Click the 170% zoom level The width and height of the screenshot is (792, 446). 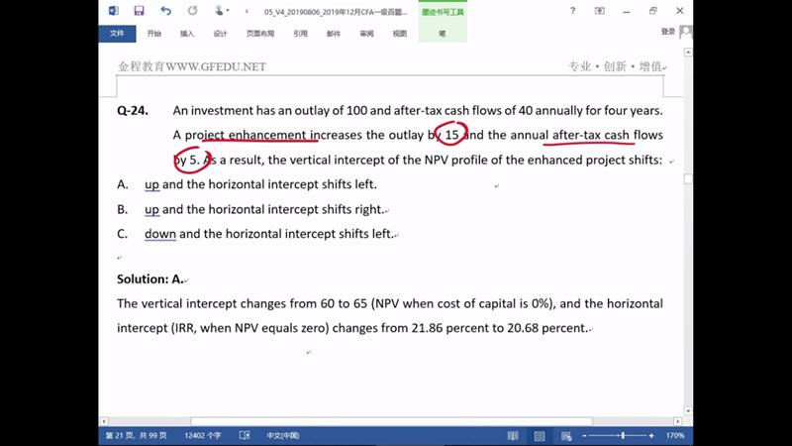(x=675, y=435)
